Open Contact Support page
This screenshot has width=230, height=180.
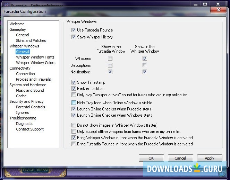[30, 129]
